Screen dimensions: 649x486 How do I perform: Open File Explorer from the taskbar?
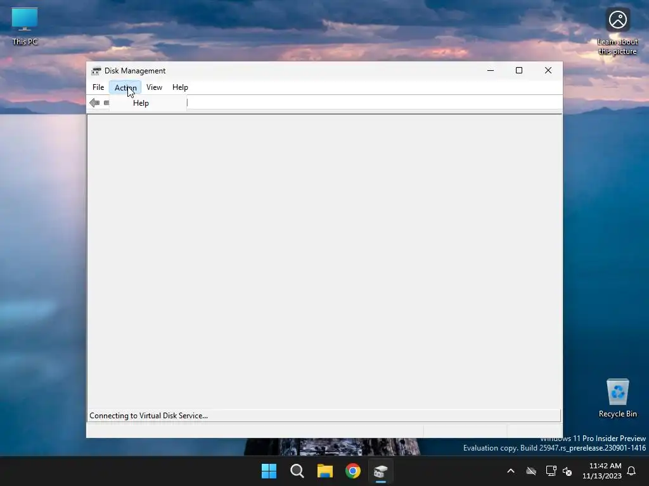click(325, 471)
